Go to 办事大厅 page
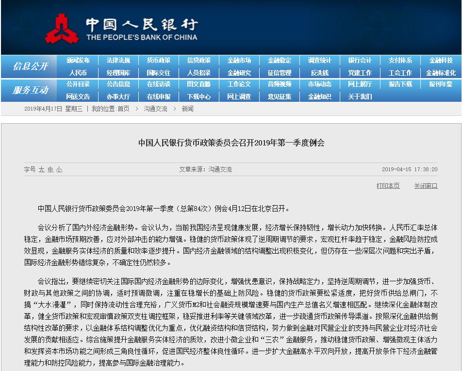462x371 pixels. pos(118,97)
